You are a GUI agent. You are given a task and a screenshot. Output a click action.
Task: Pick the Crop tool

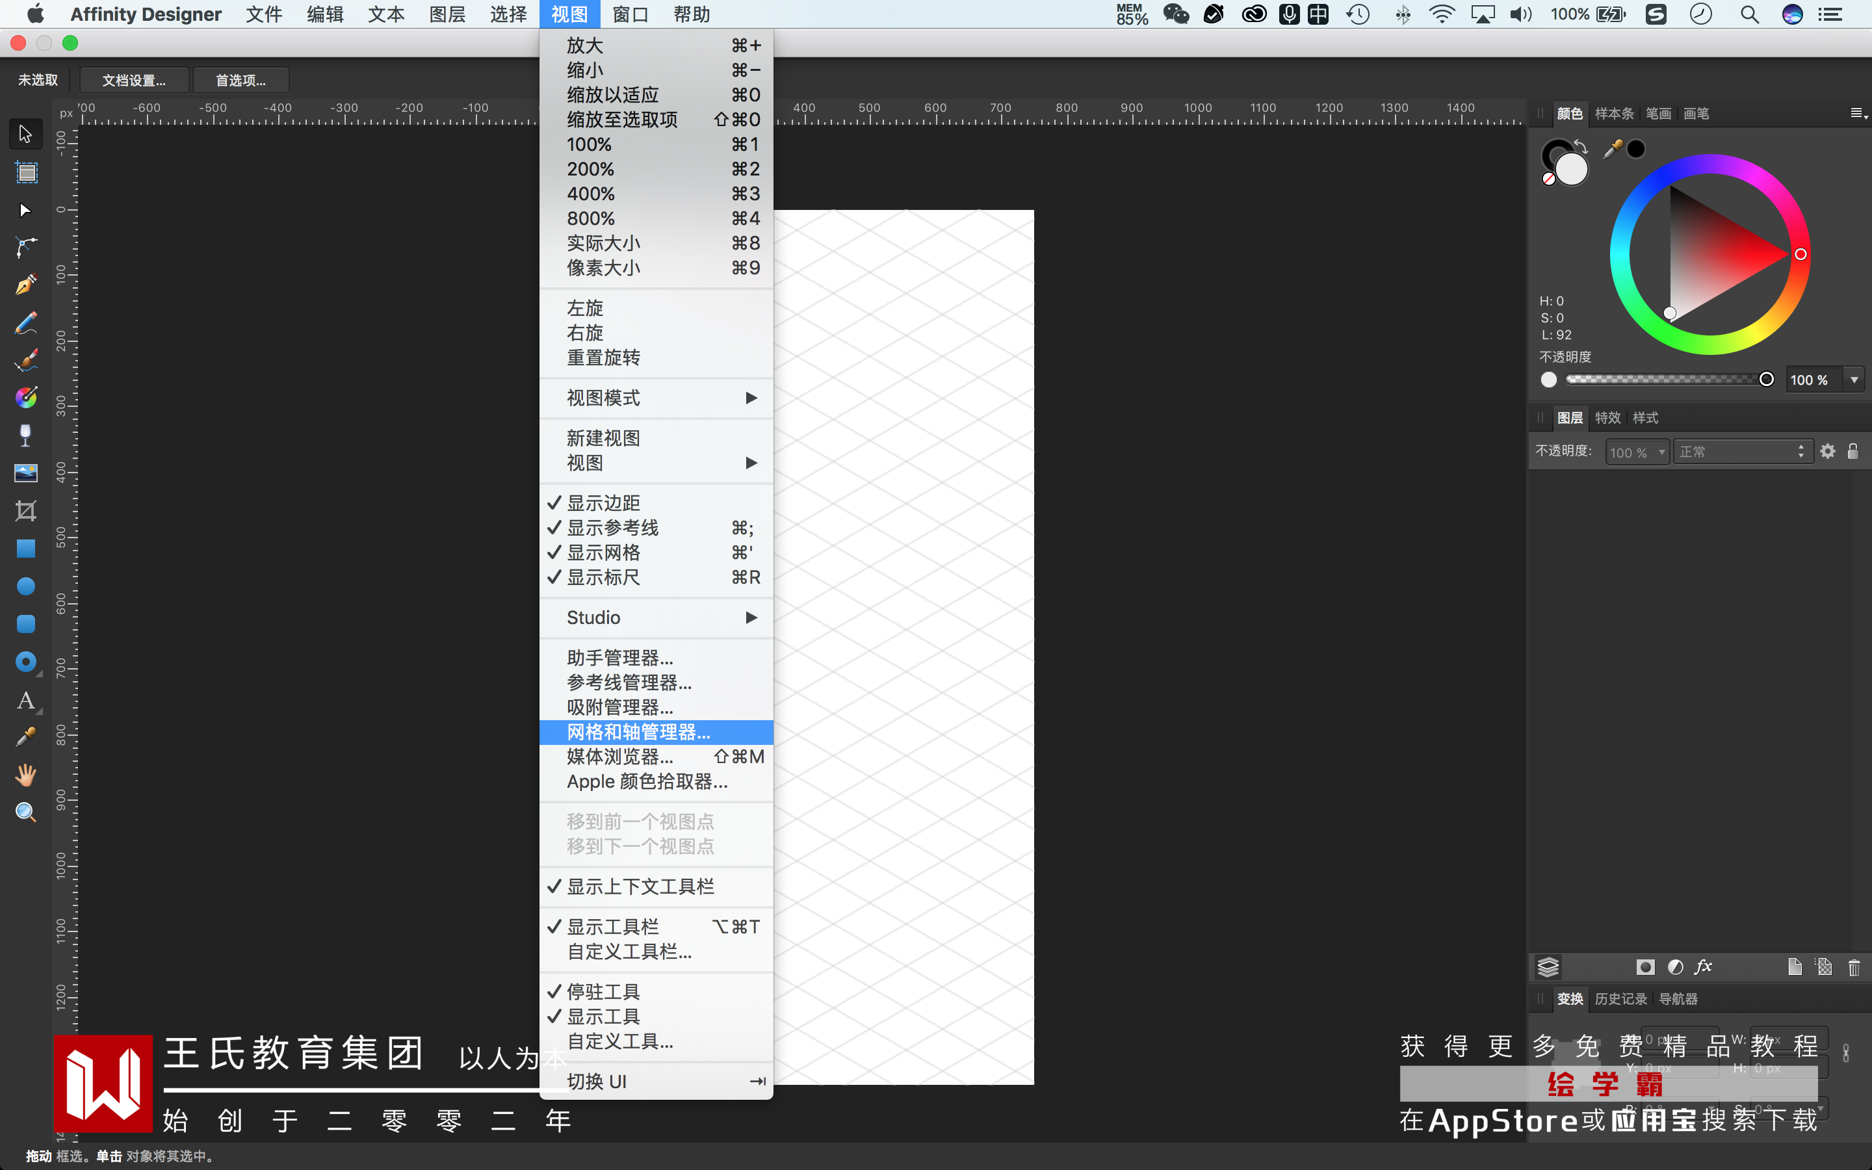click(25, 511)
